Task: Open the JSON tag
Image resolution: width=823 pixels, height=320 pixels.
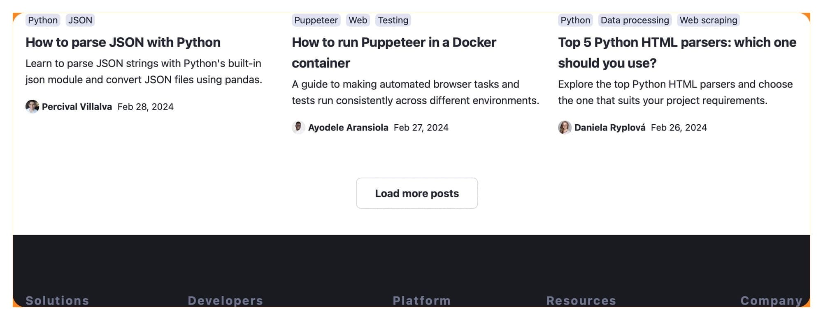Action: pos(80,20)
